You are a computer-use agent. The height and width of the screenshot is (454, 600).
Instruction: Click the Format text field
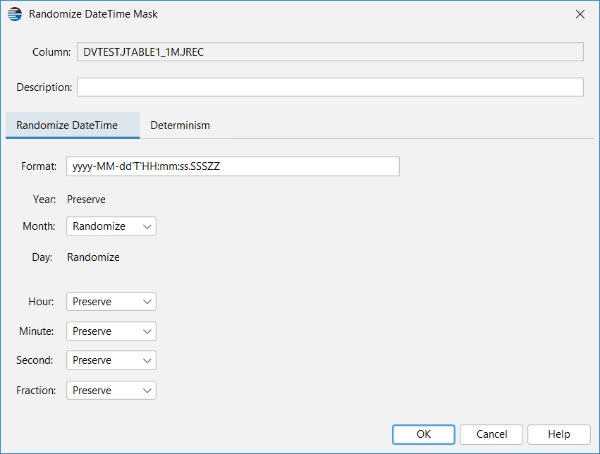pyautogui.click(x=233, y=166)
